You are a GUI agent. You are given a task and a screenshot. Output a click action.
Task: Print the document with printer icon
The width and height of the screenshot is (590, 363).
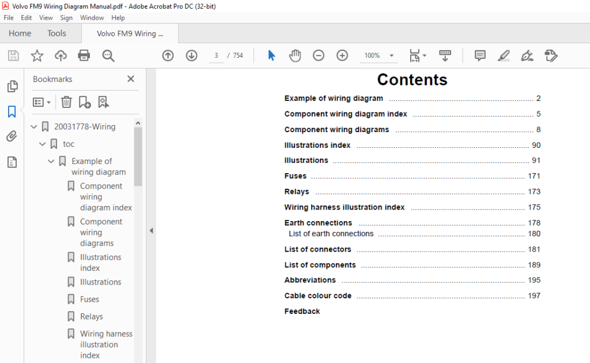[84, 56]
